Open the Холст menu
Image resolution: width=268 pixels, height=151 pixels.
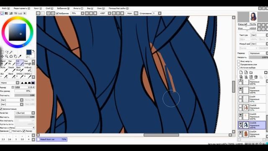pyautogui.click(x=38, y=8)
